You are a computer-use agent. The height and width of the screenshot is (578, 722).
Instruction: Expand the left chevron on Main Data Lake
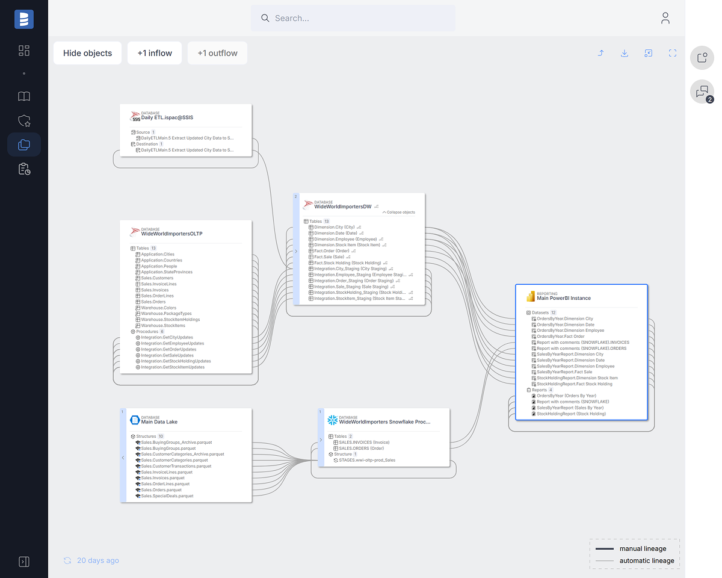[x=123, y=458]
